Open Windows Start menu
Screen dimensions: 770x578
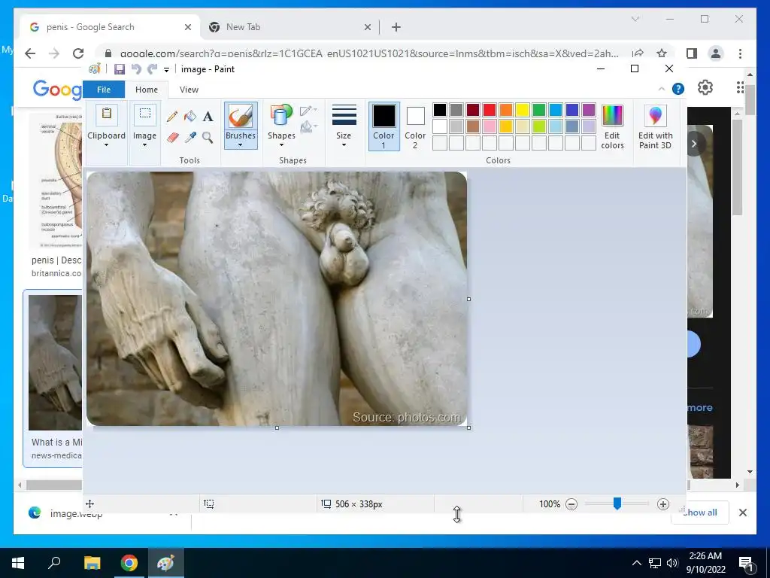[x=18, y=563]
